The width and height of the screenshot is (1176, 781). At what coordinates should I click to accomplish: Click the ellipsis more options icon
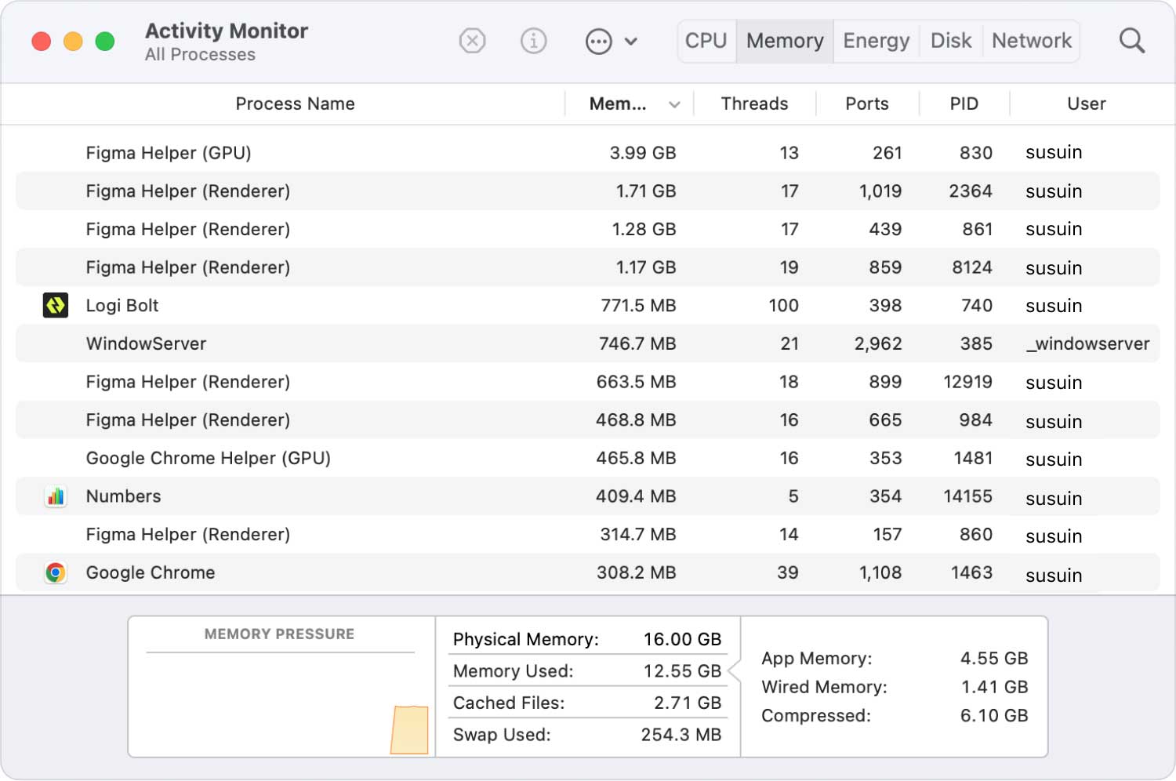(598, 41)
